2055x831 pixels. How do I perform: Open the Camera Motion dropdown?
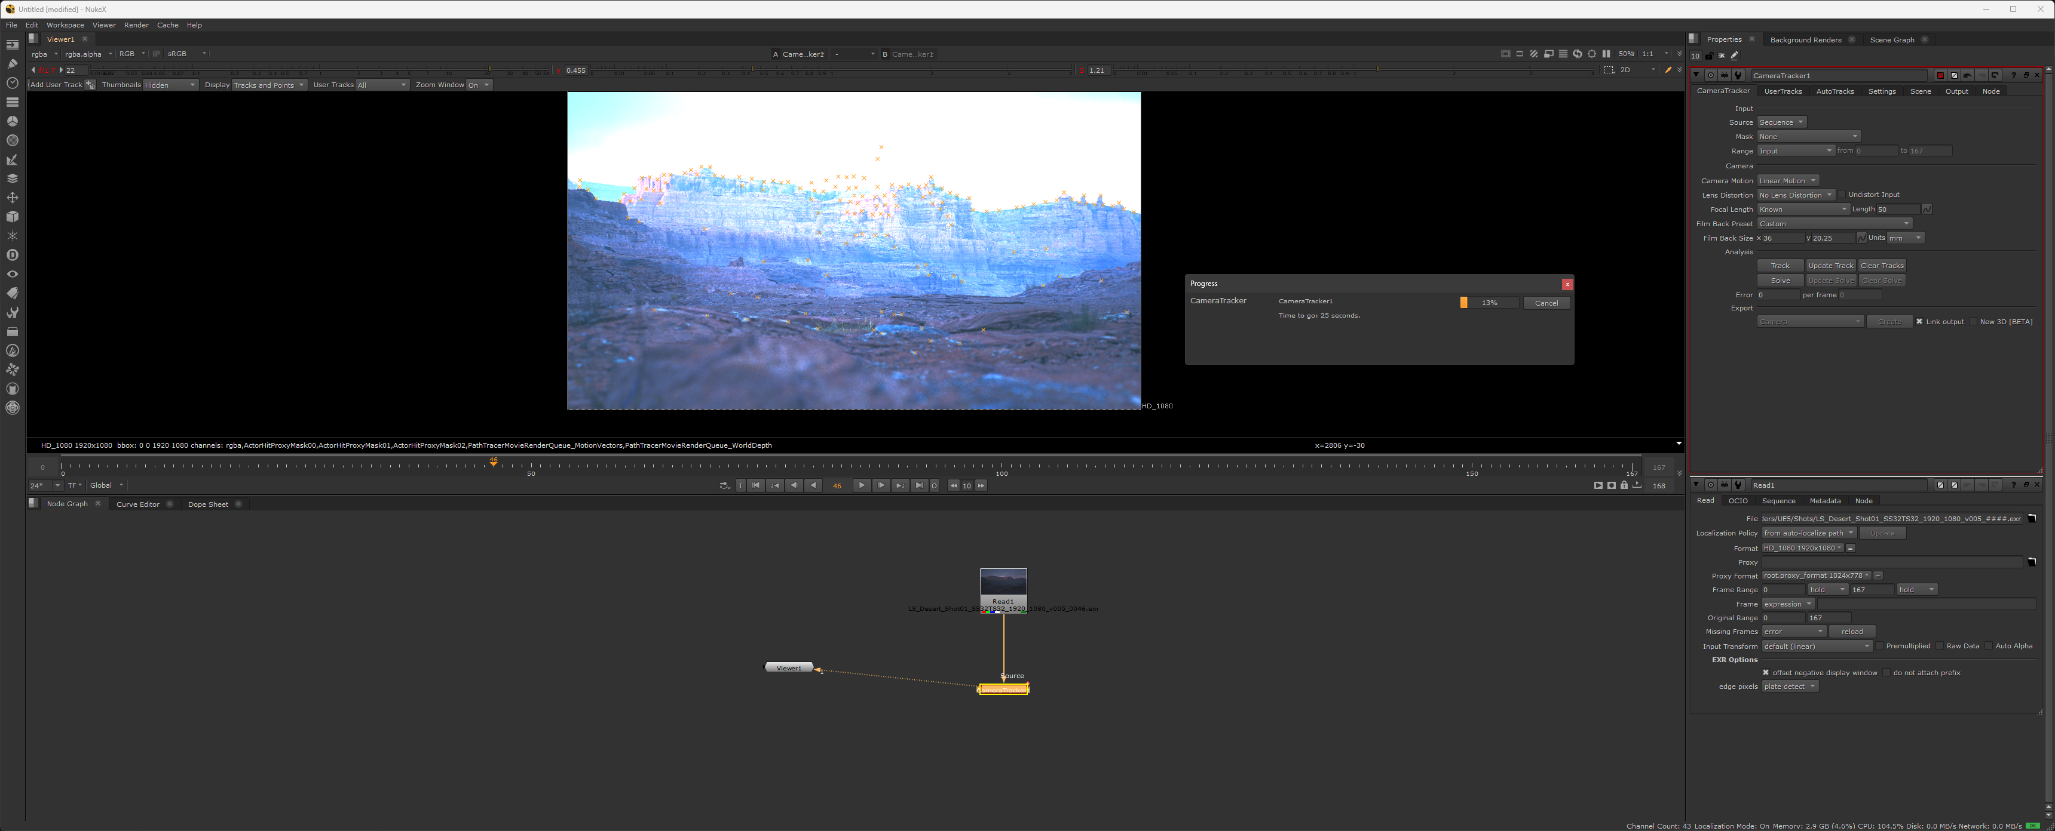click(x=1788, y=181)
